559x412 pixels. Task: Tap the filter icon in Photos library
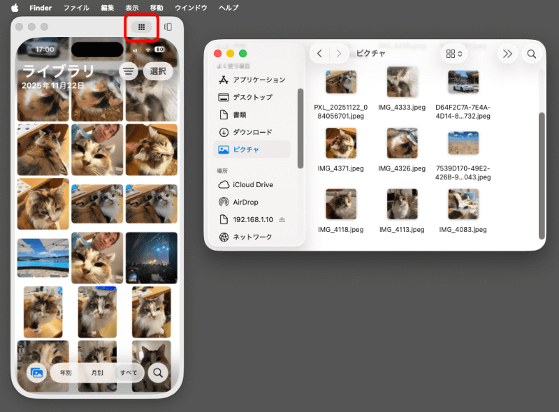tap(129, 72)
